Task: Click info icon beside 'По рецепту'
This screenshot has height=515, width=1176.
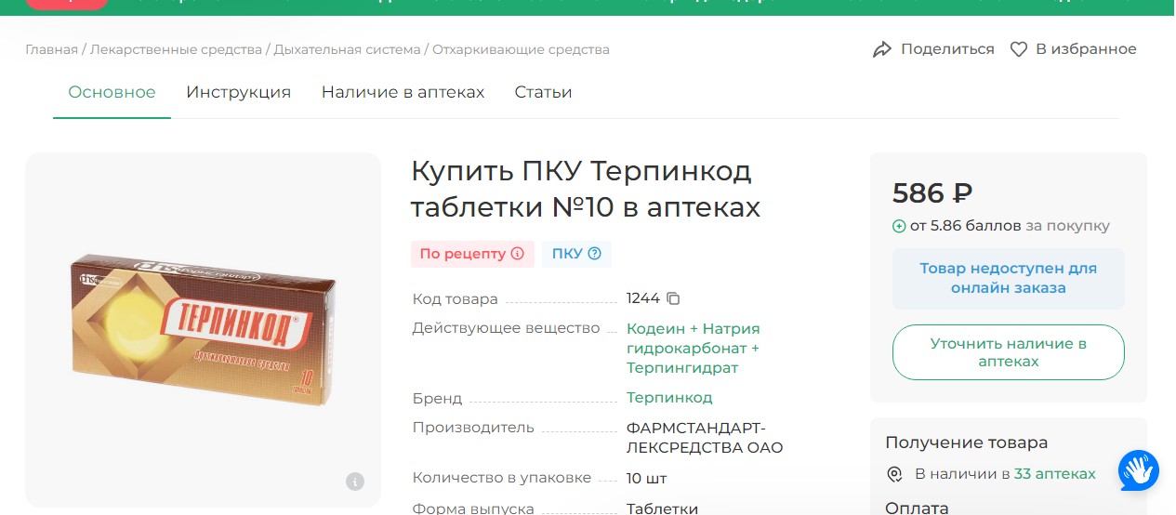Action: 518,253
